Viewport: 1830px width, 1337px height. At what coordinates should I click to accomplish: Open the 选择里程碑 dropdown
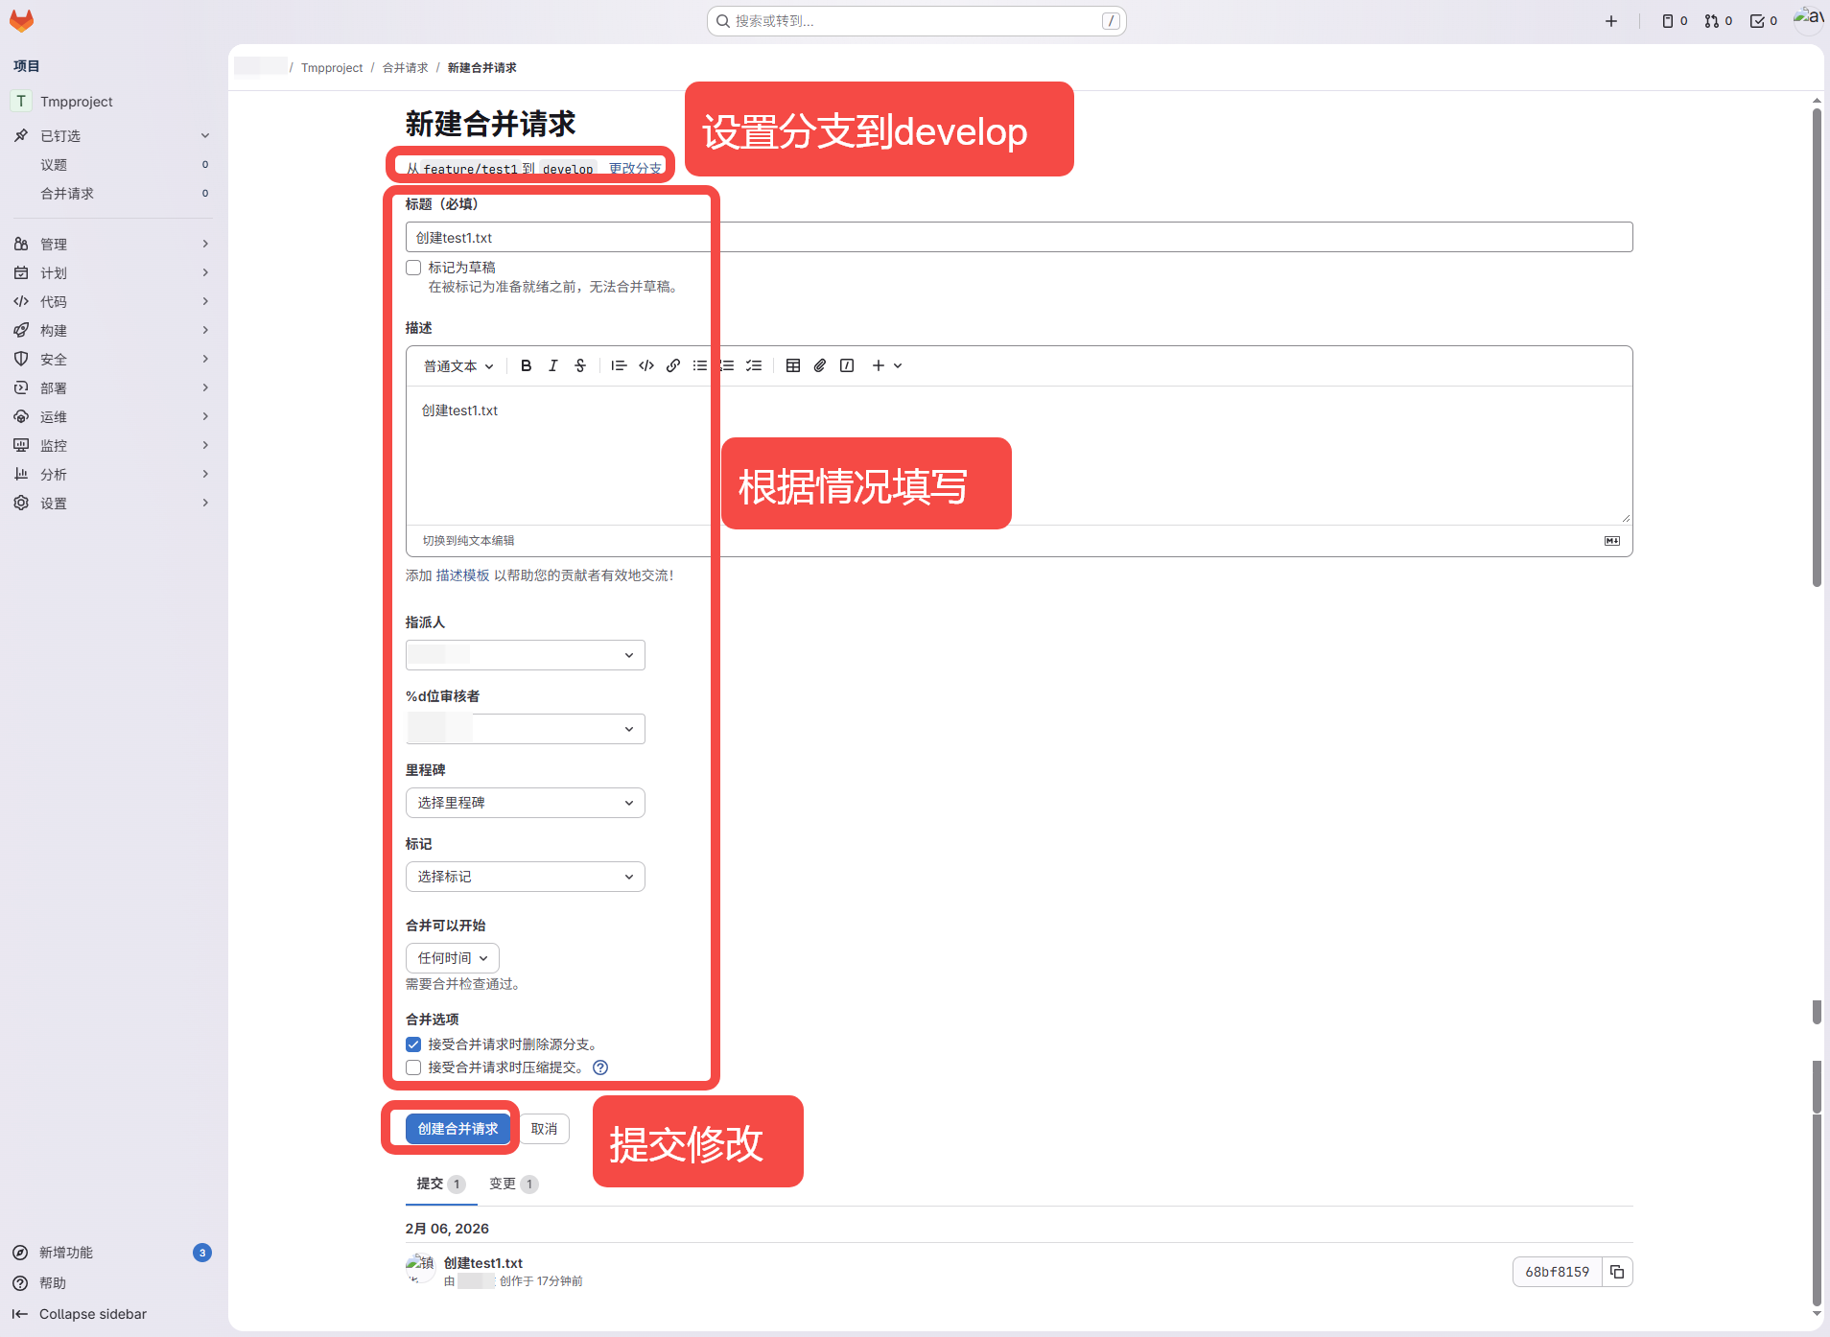(x=525, y=803)
